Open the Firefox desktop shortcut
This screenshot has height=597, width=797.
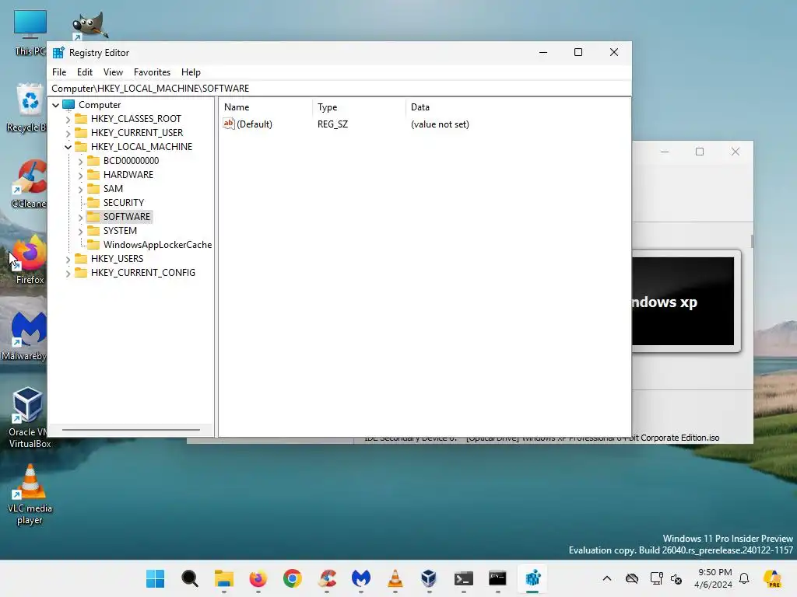(x=30, y=260)
